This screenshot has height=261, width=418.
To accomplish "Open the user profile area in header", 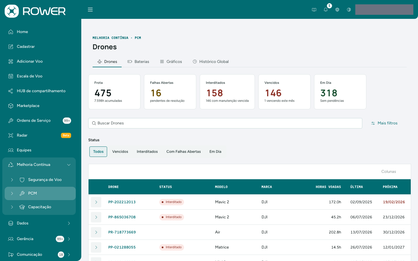I will point(384,10).
